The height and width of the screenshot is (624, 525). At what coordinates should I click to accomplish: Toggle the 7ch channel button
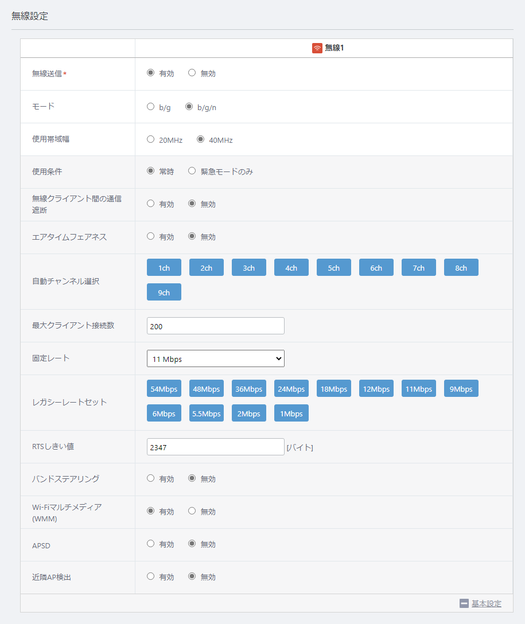coord(419,267)
